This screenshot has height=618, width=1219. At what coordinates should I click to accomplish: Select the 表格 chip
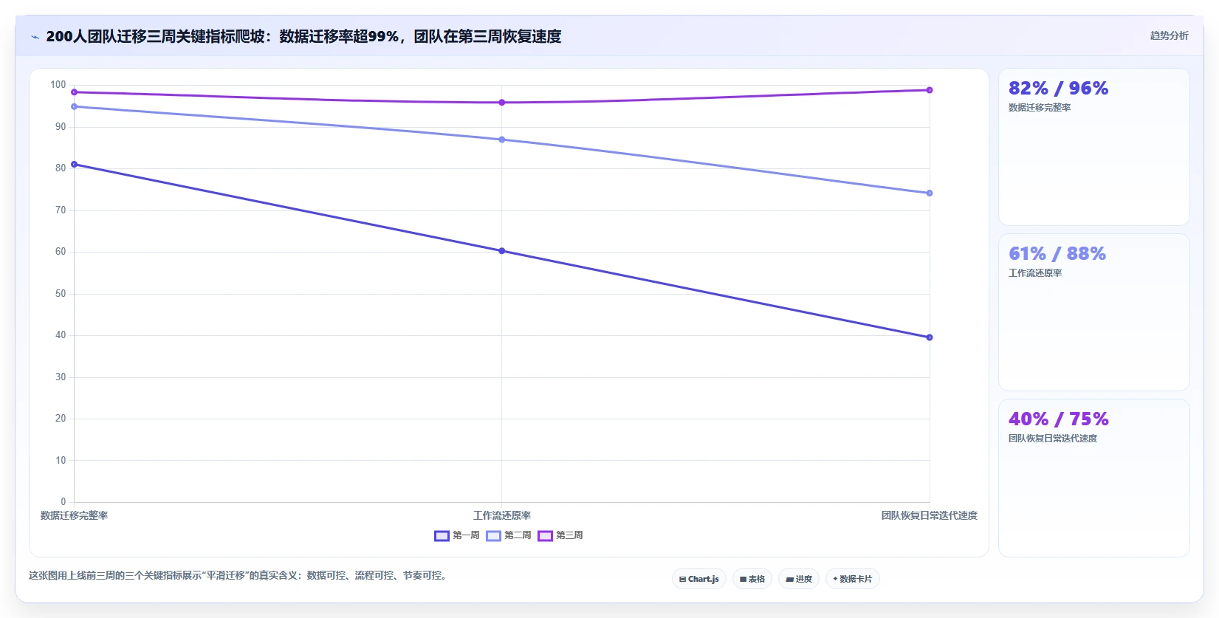752,579
